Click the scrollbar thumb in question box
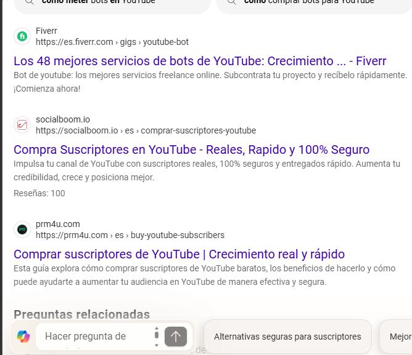Viewport: 412px width, 355px height. click(x=157, y=335)
